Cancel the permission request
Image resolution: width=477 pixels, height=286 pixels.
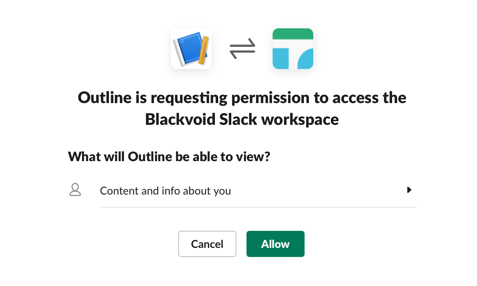pos(207,244)
